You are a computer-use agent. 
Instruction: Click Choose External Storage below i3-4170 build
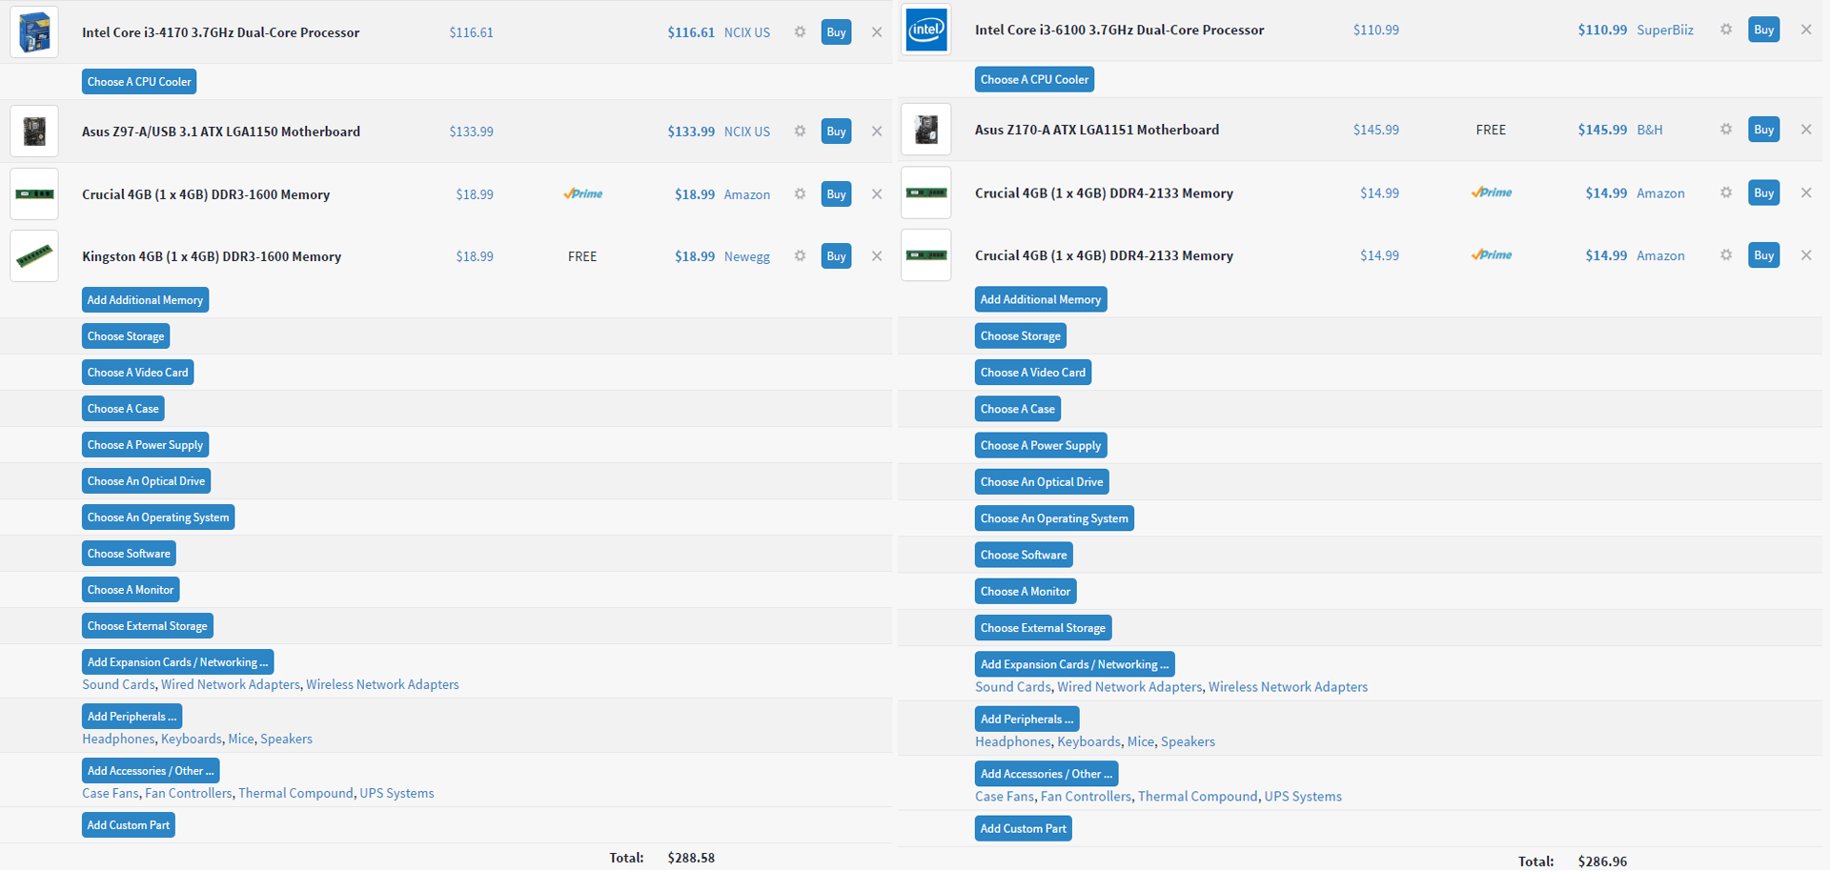(148, 626)
